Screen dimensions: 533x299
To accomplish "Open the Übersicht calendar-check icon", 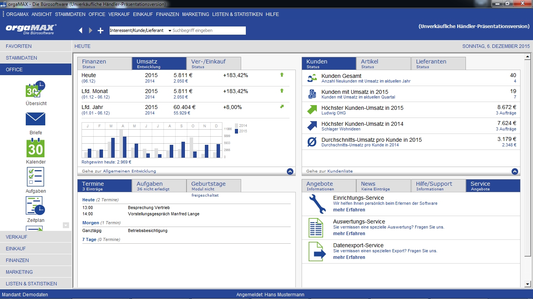I will (x=36, y=90).
